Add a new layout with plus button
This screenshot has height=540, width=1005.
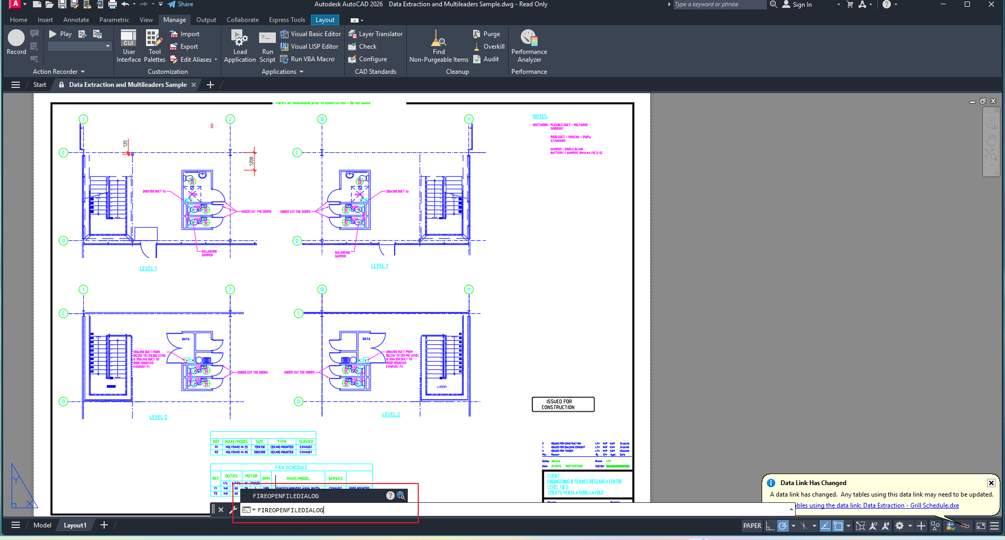click(x=104, y=525)
